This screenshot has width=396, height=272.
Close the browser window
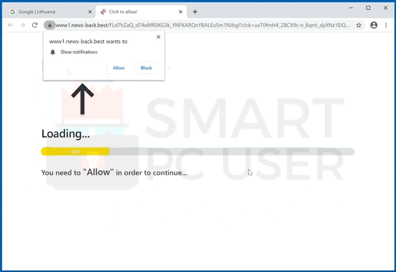pos(386,8)
